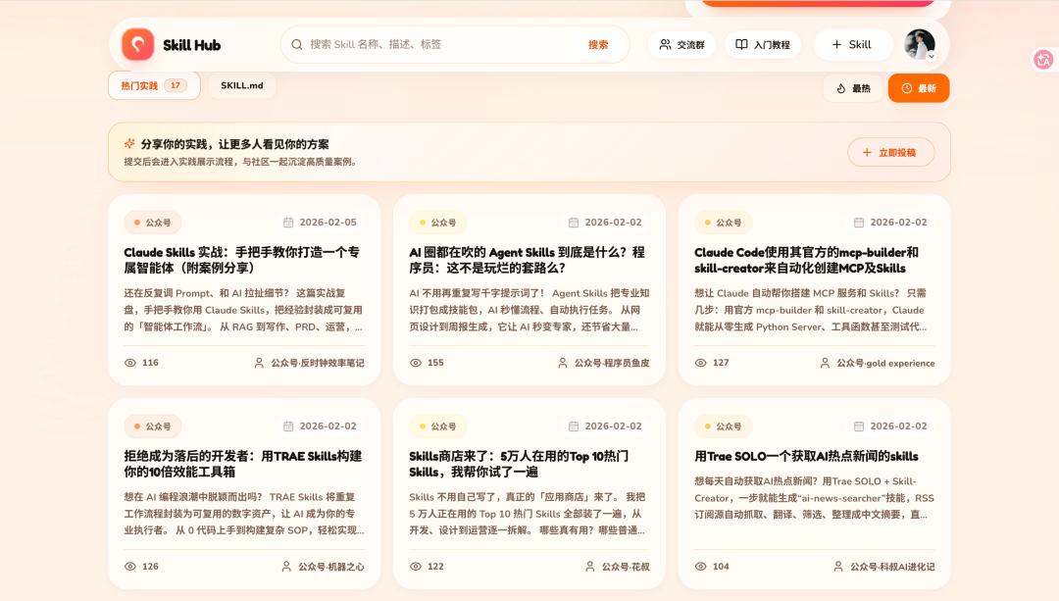Sort by 最新 newest
The width and height of the screenshot is (1059, 601).
(x=919, y=88)
